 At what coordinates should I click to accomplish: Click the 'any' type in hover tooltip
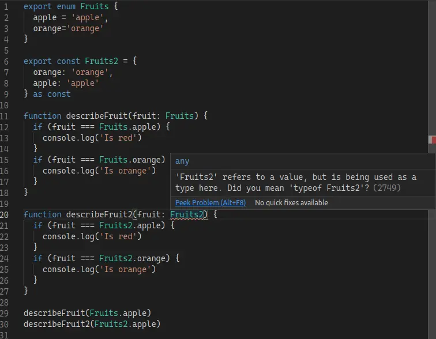pos(182,161)
